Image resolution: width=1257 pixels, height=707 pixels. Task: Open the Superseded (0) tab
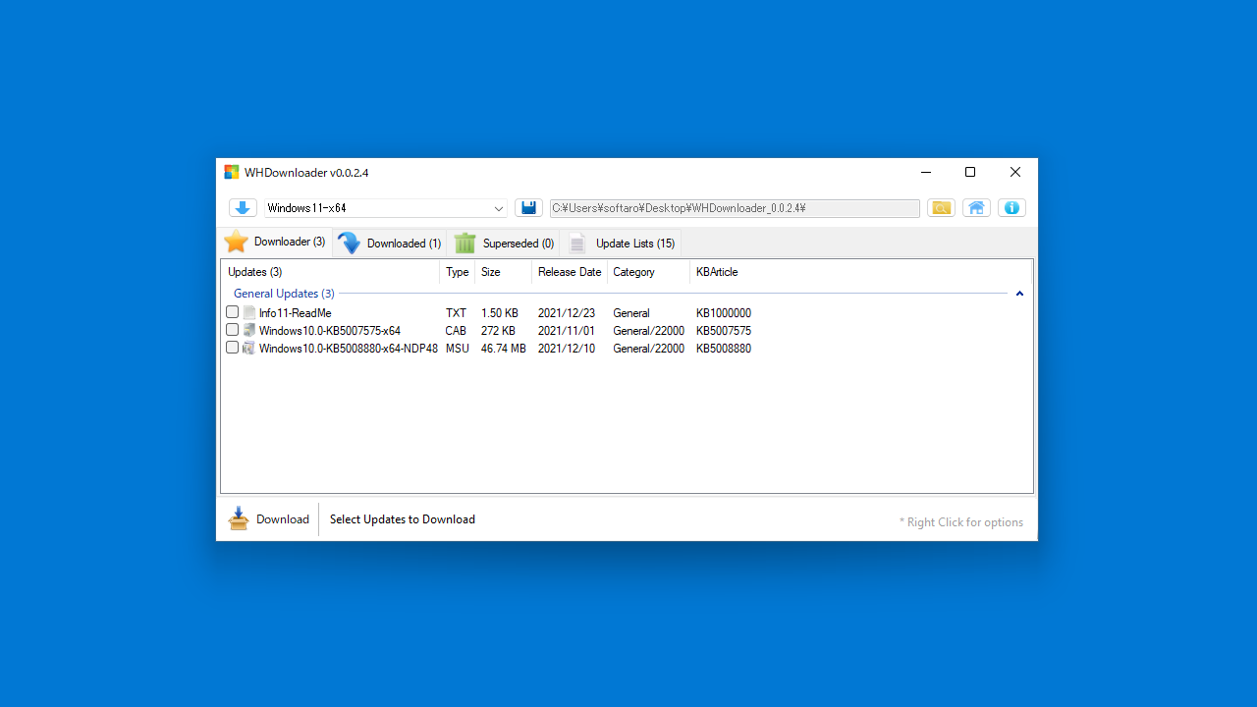point(504,243)
